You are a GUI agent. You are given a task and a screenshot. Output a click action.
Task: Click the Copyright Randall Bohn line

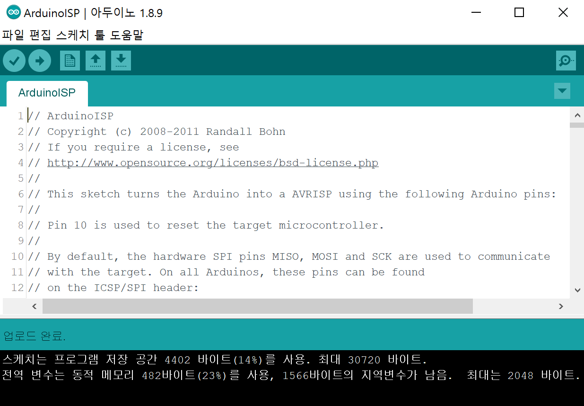coord(157,132)
